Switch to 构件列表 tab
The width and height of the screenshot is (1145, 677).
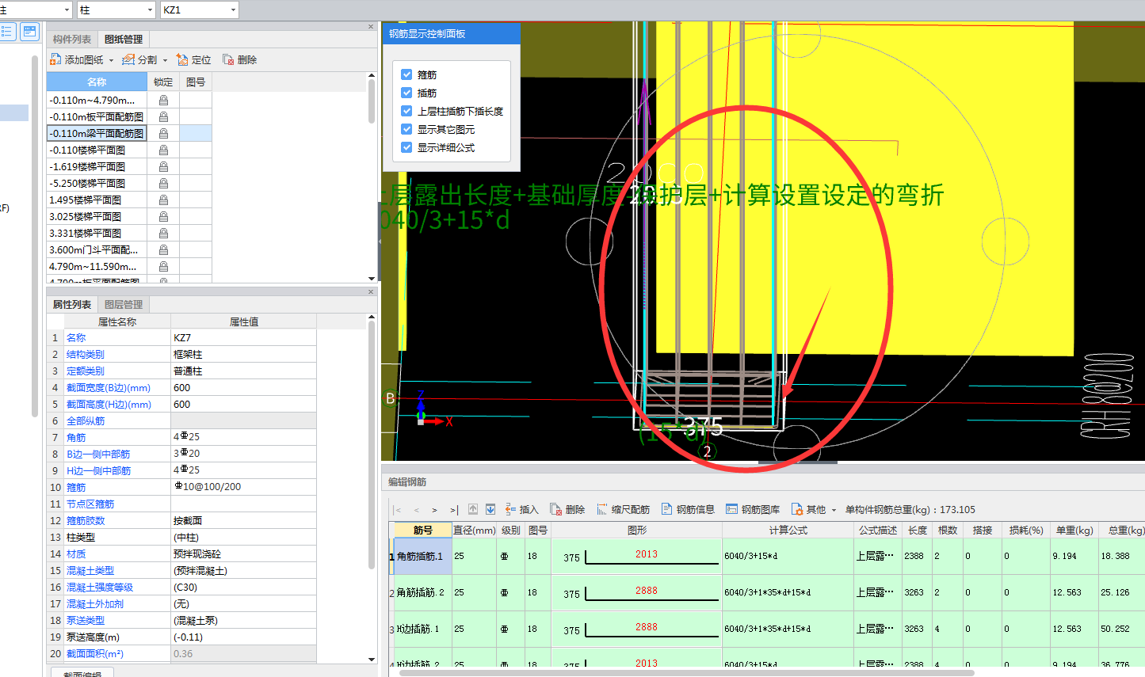(72, 40)
